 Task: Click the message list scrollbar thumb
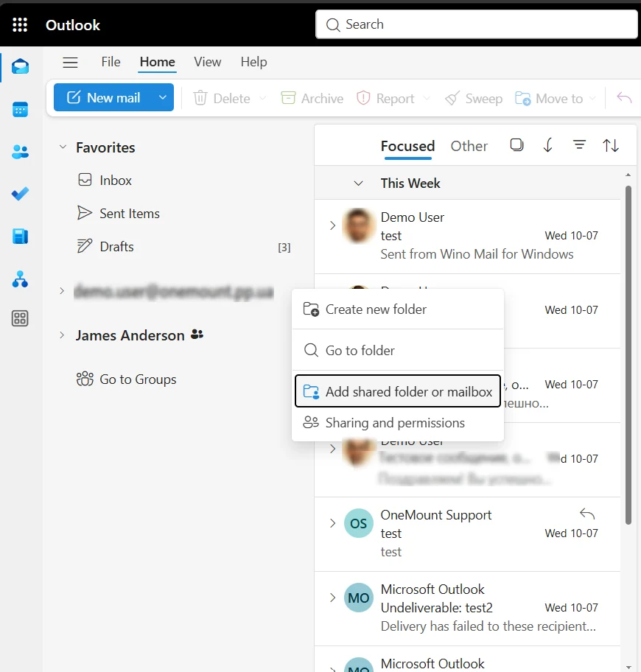(x=628, y=355)
